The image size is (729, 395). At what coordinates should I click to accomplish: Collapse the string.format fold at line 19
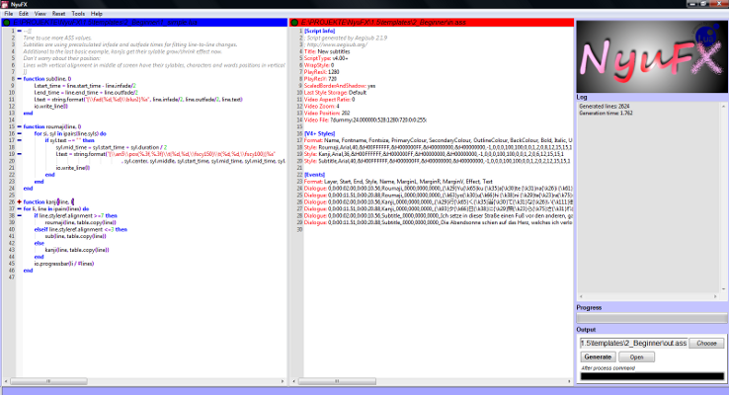tap(19, 154)
